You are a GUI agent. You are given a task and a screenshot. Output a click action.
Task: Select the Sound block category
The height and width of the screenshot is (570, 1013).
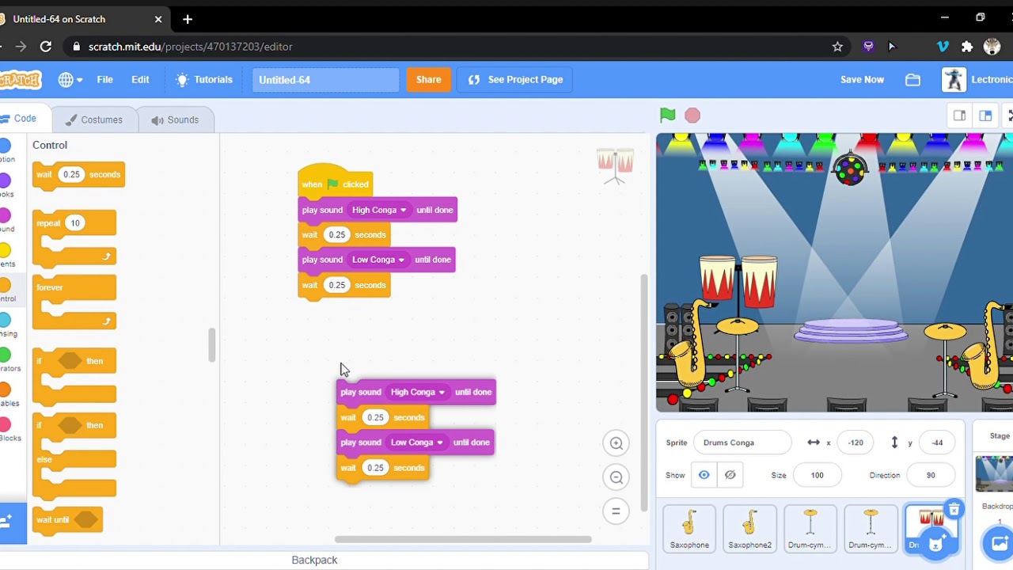[x=6, y=220]
